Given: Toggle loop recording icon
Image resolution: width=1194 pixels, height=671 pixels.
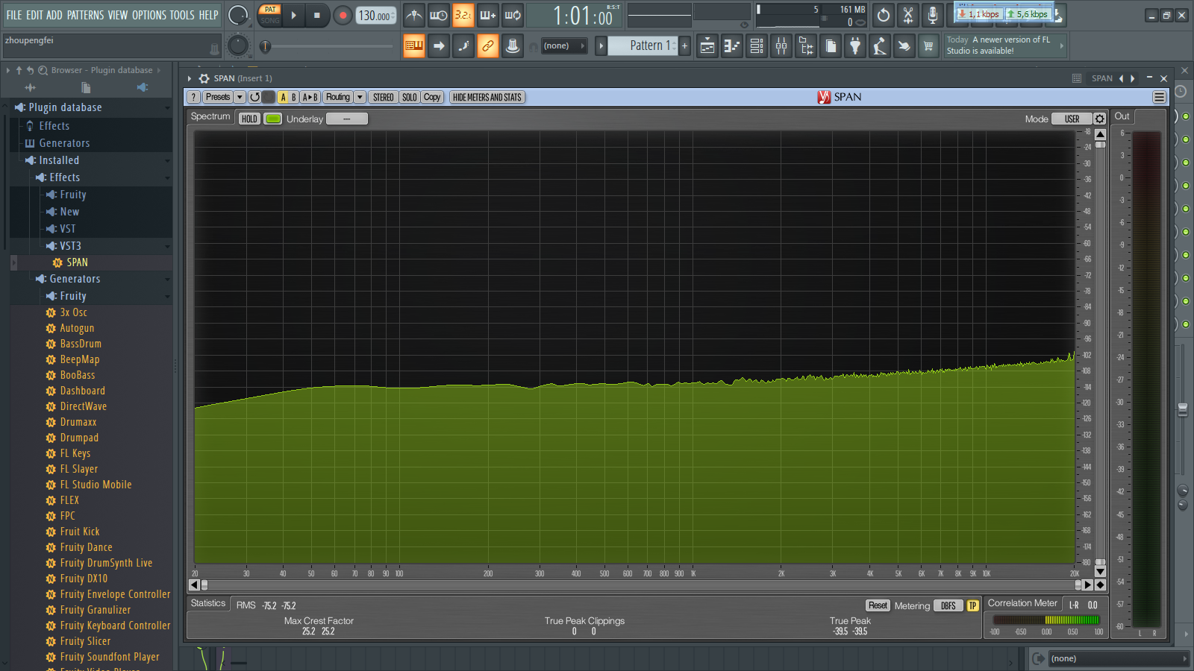Looking at the screenshot, I should point(512,15).
